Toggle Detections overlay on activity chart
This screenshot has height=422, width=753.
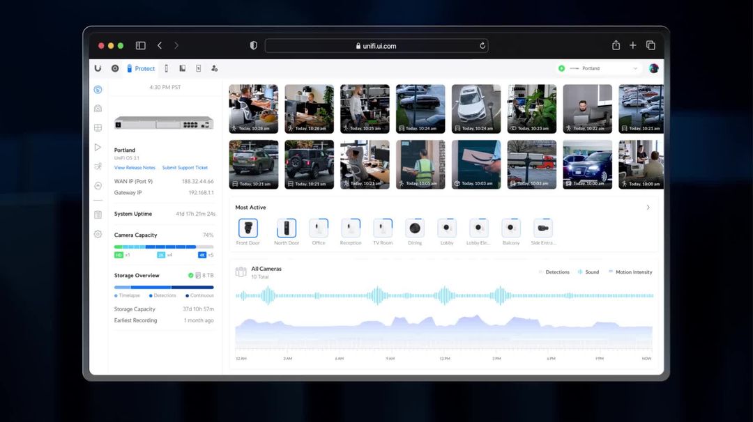(x=554, y=272)
